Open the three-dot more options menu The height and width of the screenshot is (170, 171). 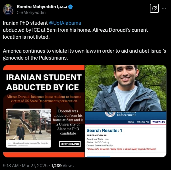click(x=164, y=8)
